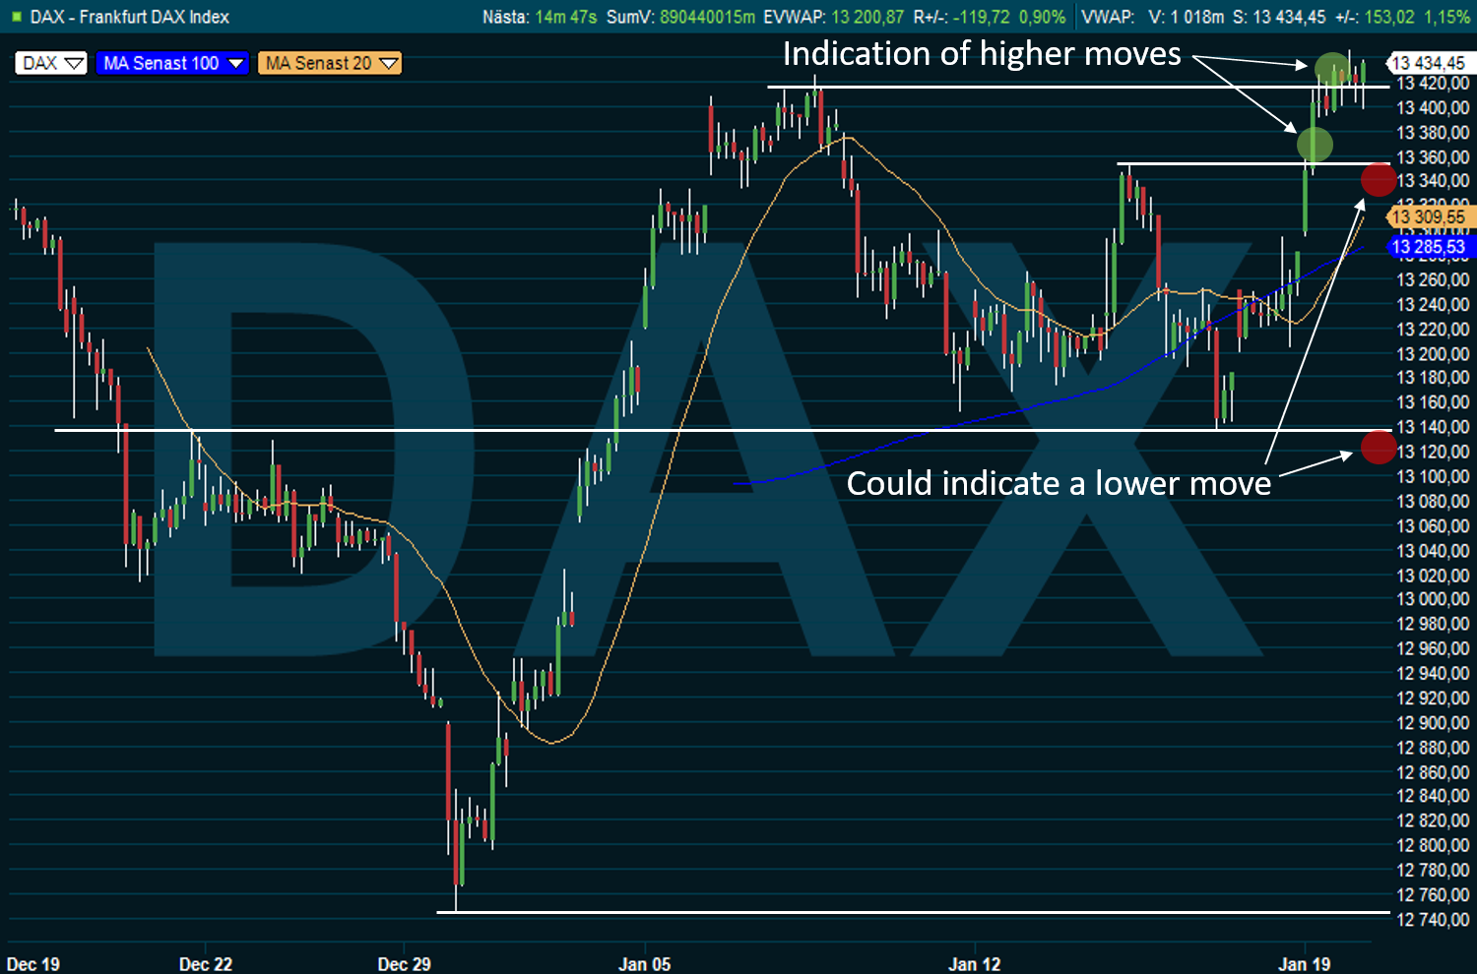The height and width of the screenshot is (974, 1477).
Task: Click the Jan 05 date on time axis
Action: [644, 964]
